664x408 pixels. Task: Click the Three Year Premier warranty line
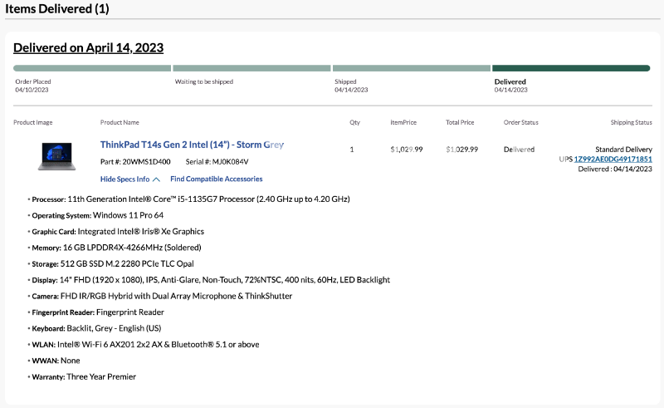[x=100, y=376]
